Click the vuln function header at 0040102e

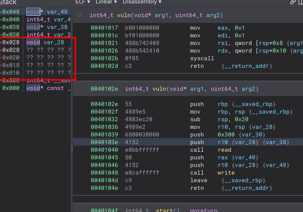[174, 89]
